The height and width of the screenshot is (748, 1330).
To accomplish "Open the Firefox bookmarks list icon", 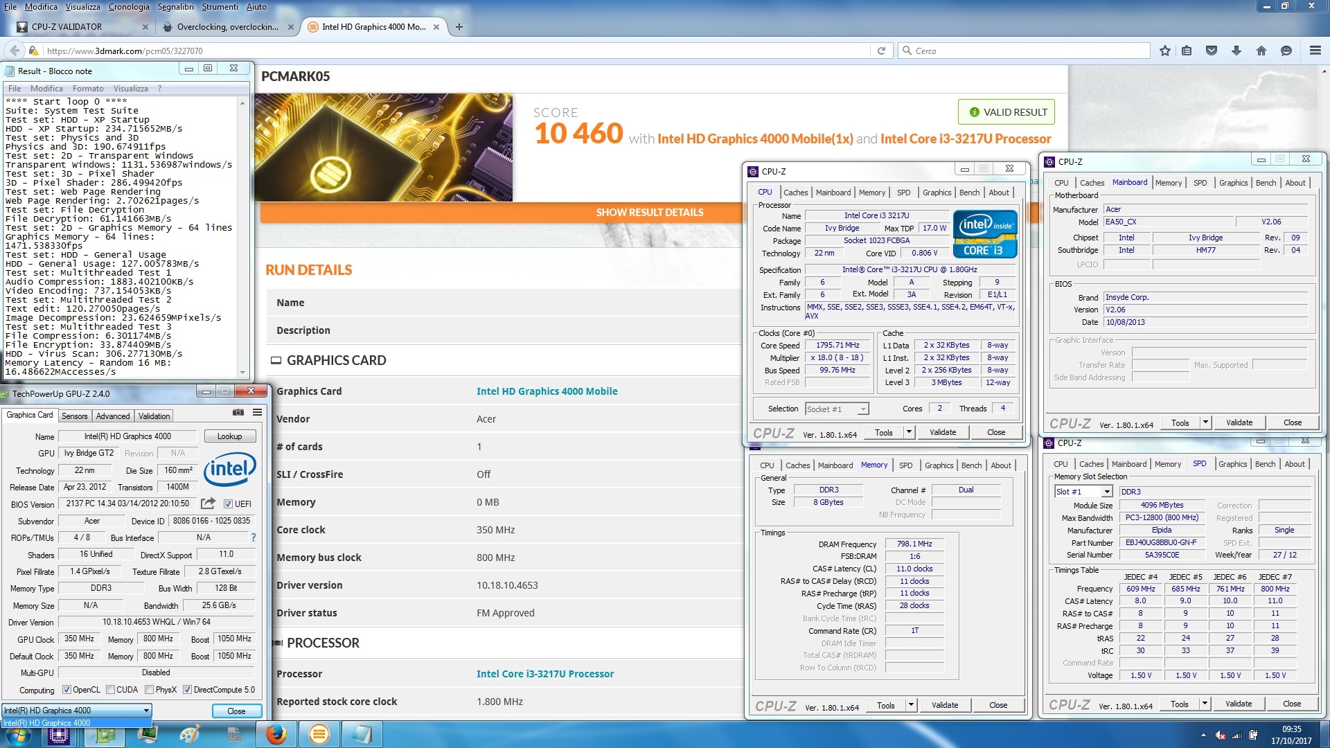I will coord(1187,51).
